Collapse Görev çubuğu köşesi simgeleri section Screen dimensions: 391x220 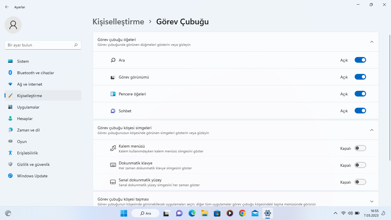372,130
